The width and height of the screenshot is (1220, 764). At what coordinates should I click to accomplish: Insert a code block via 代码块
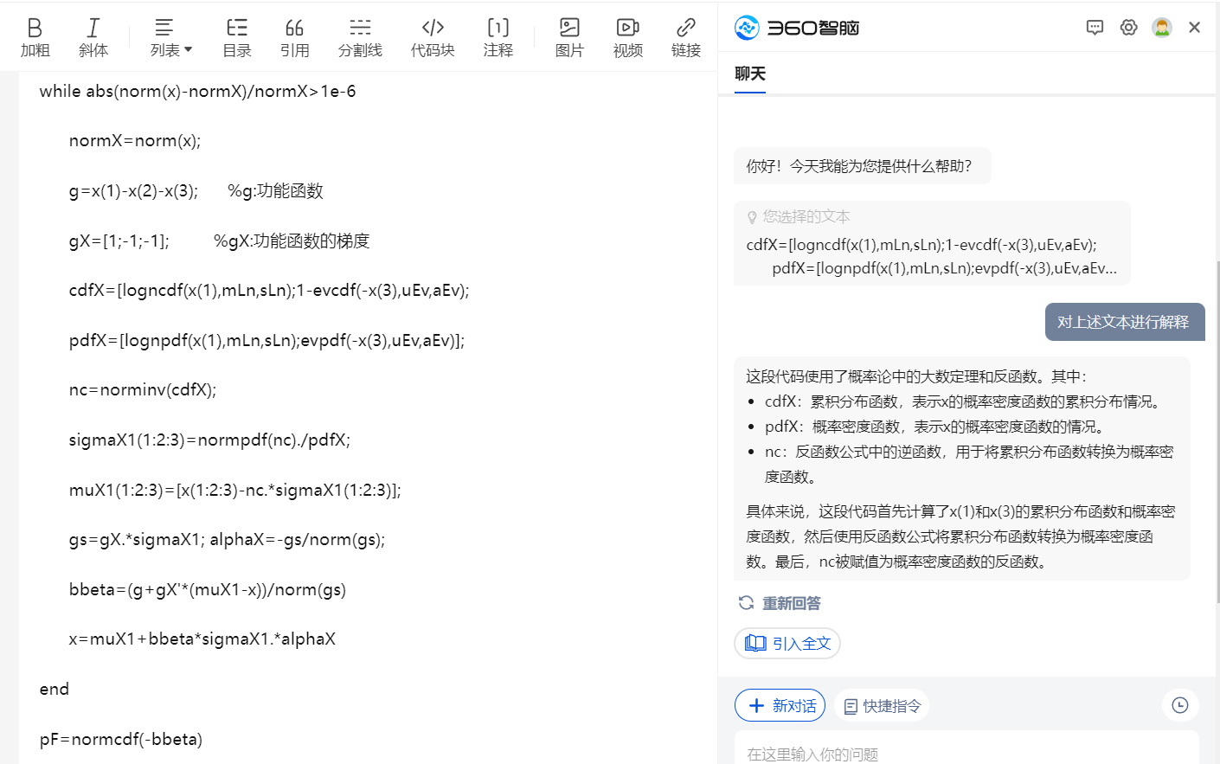tap(433, 35)
